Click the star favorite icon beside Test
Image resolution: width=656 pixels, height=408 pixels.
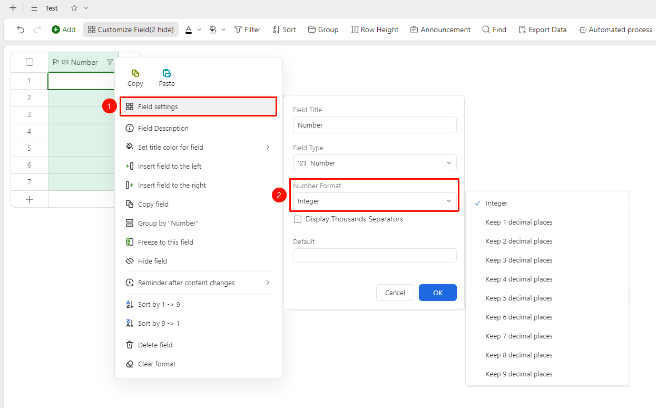(x=74, y=8)
